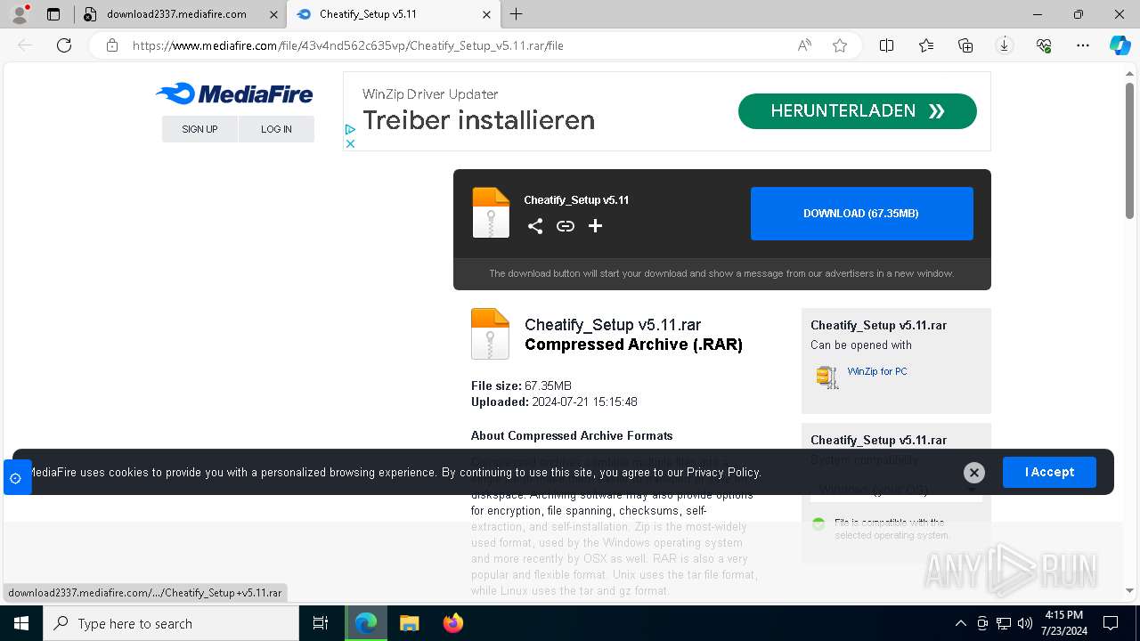Click the 'Compressed Archive (.RAR)' heading

tap(633, 345)
